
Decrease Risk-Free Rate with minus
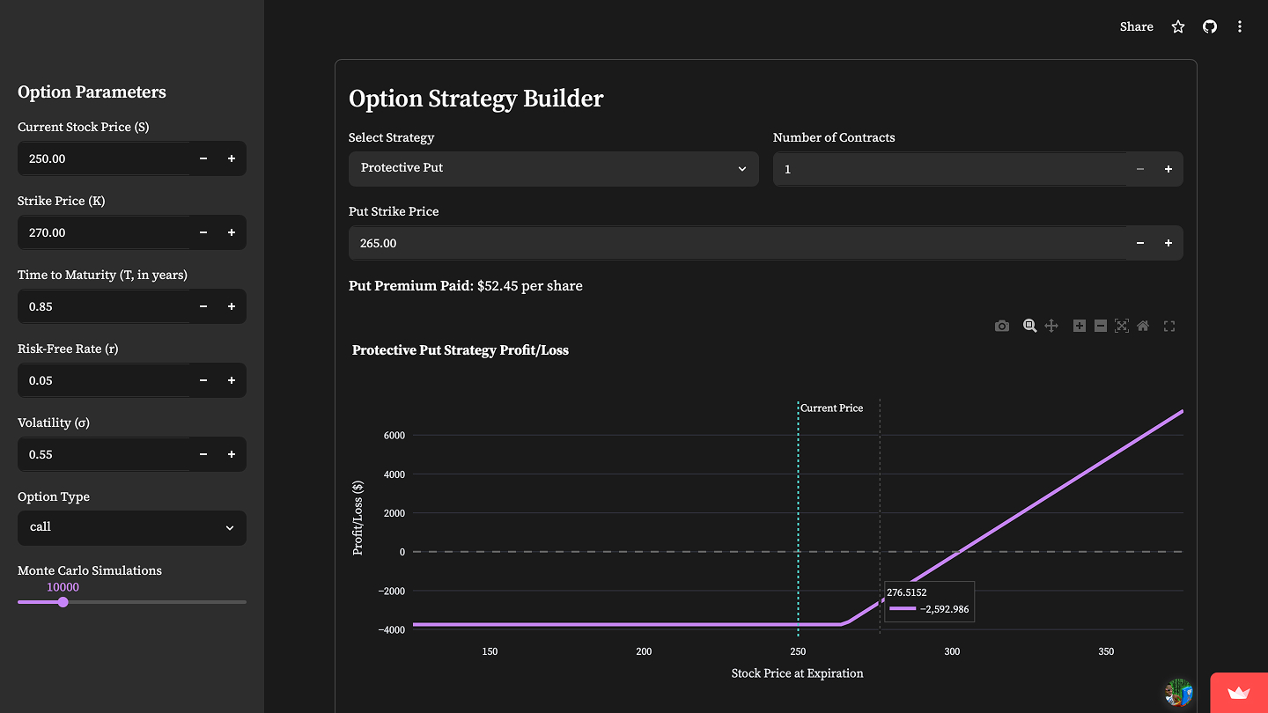(203, 380)
